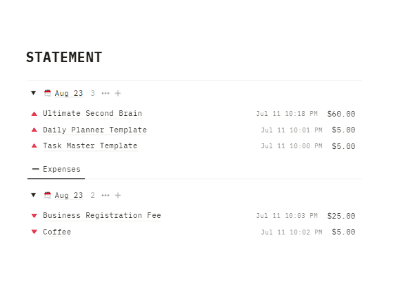This screenshot has width=395, height=291.
Task: Click red down arrow beside Business Registration Fee
Action: (x=34, y=216)
